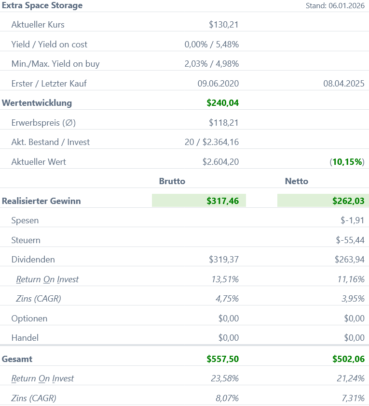The height and width of the screenshot is (406, 369).
Task: Click the Gesamt row heading
Action: click(17, 359)
